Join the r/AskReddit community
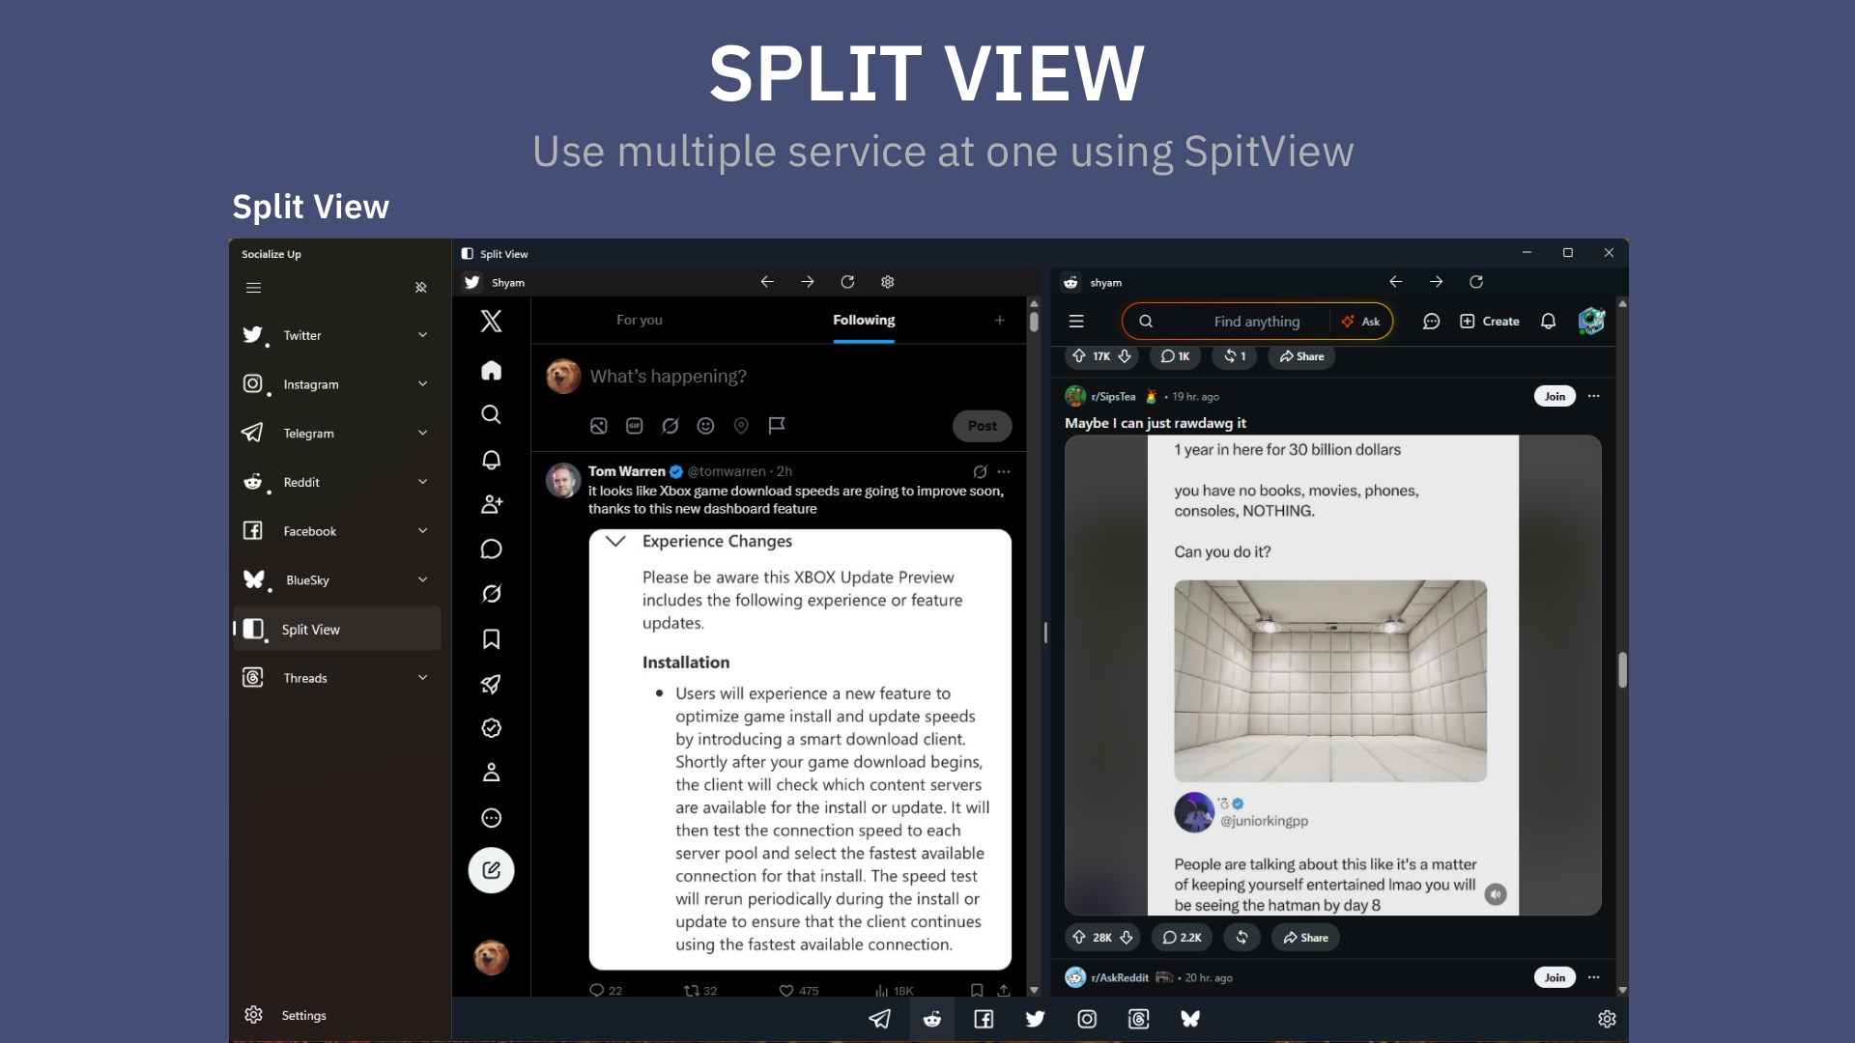The image size is (1855, 1043). click(x=1555, y=977)
